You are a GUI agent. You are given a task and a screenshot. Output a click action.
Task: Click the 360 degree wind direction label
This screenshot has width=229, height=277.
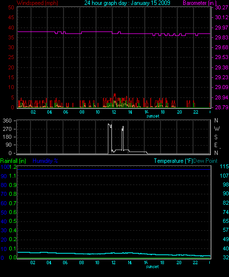[7, 121]
